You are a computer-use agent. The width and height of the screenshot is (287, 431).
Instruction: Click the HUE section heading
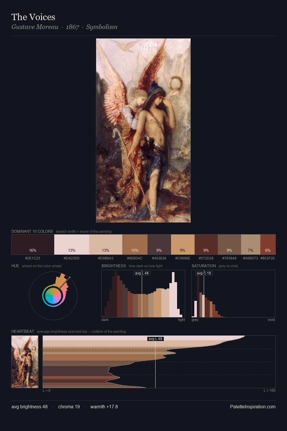[x=15, y=266]
